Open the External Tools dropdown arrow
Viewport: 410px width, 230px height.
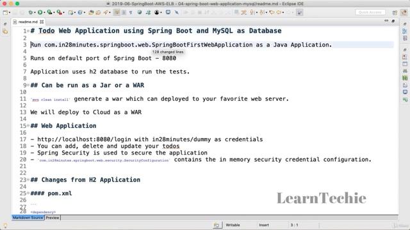coord(64,13)
